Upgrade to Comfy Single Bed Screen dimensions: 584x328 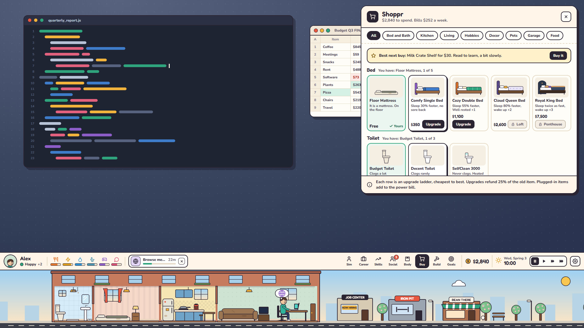(x=433, y=124)
